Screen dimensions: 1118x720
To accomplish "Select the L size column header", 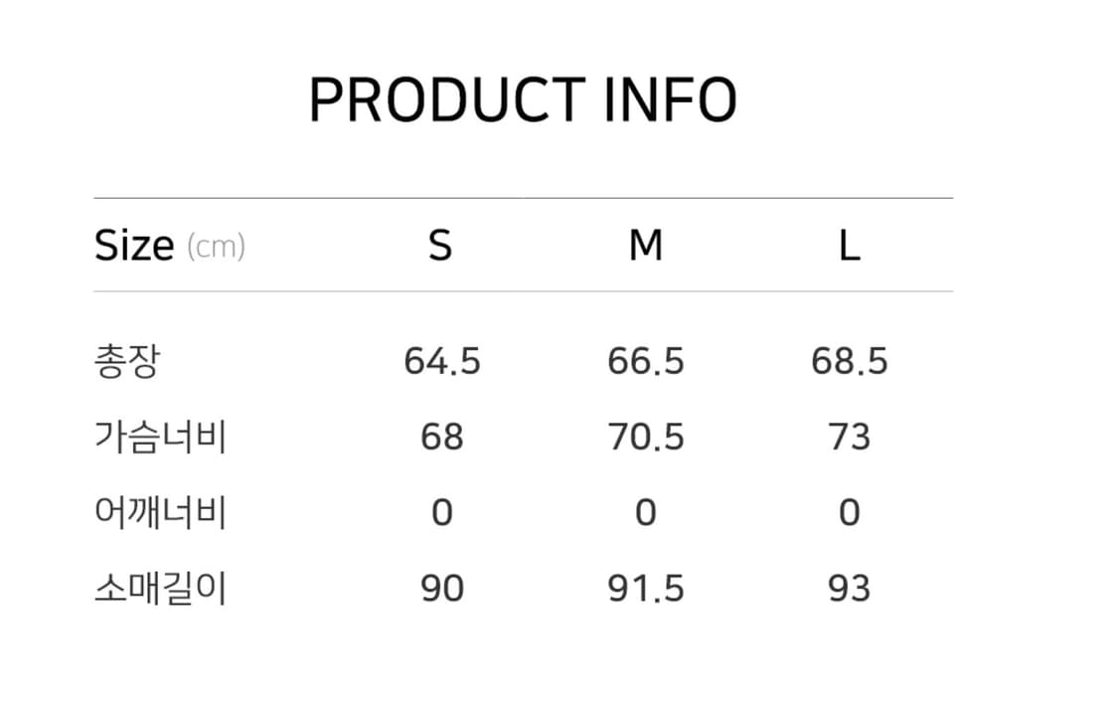I will pyautogui.click(x=849, y=245).
